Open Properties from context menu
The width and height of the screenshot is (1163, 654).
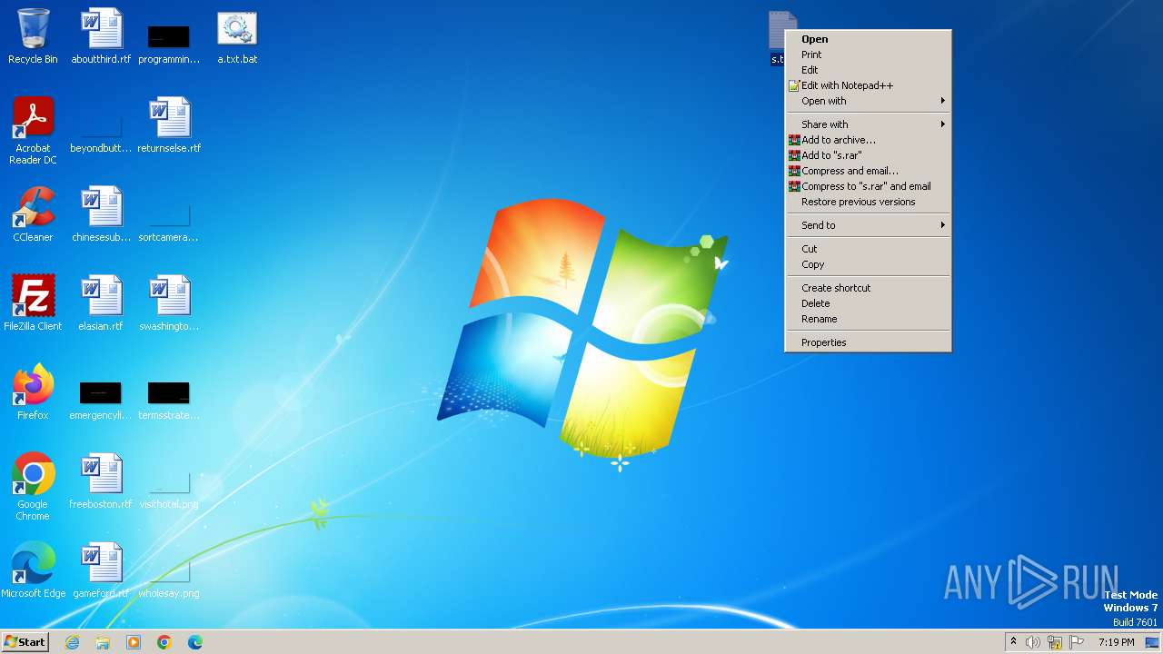pos(868,342)
